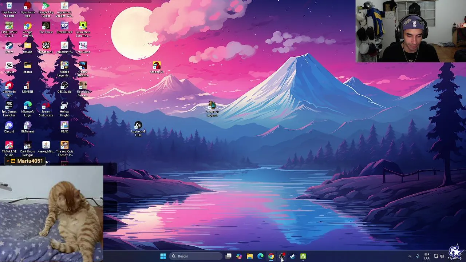The width and height of the screenshot is (466, 262).
Task: Open Task View from the taskbar
Action: pos(228,256)
